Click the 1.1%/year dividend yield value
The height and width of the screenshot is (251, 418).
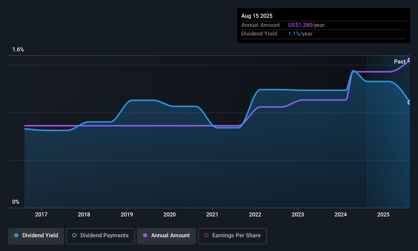click(300, 34)
